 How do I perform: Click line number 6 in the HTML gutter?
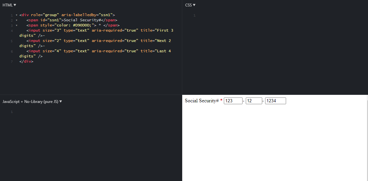pyautogui.click(x=12, y=51)
